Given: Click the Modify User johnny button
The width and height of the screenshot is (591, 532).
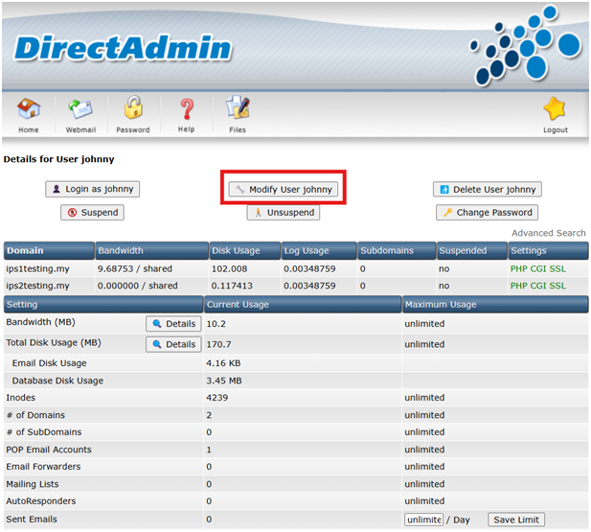Looking at the screenshot, I should point(284,190).
